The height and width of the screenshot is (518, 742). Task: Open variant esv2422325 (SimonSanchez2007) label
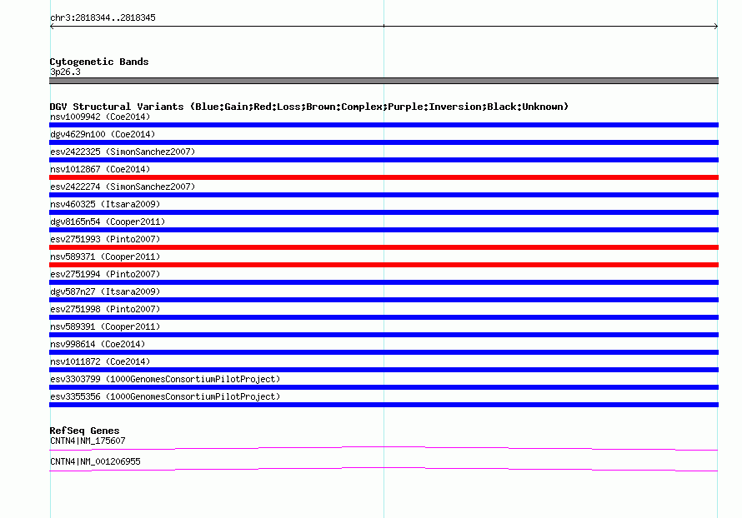[123, 152]
